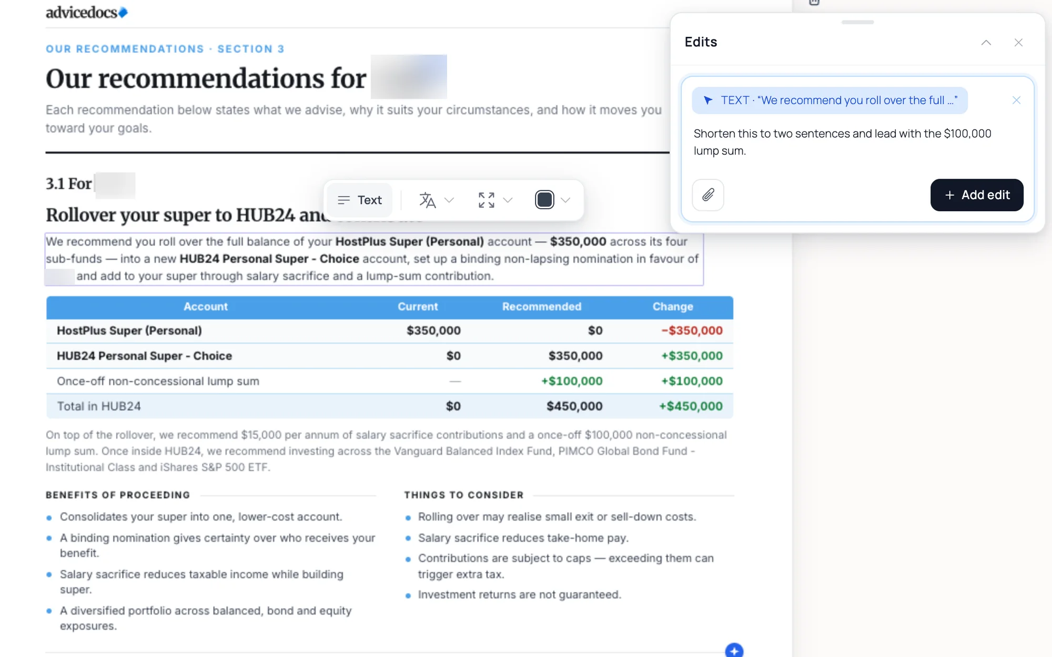This screenshot has height=657, width=1052.
Task: Click the Total in HUB24 row label
Action: (x=99, y=406)
